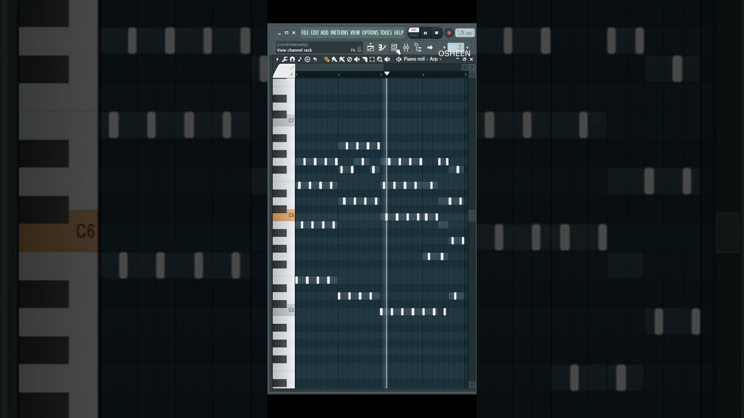744x418 pixels.
Task: Select the Mute tool in piano roll
Action: pyautogui.click(x=357, y=59)
